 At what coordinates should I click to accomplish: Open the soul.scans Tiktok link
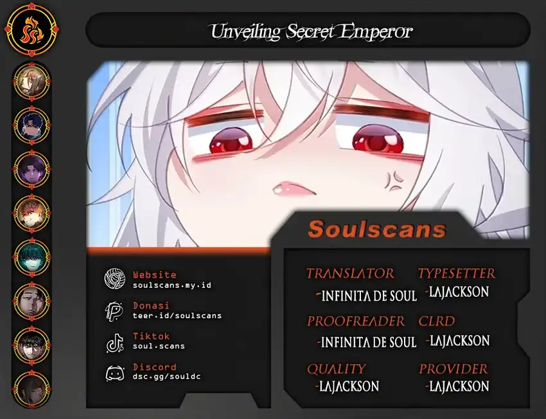(x=159, y=346)
